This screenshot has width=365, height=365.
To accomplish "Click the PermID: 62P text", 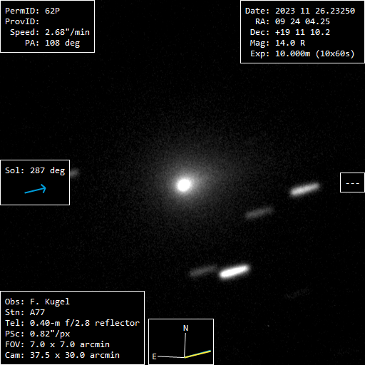I will [33, 11].
